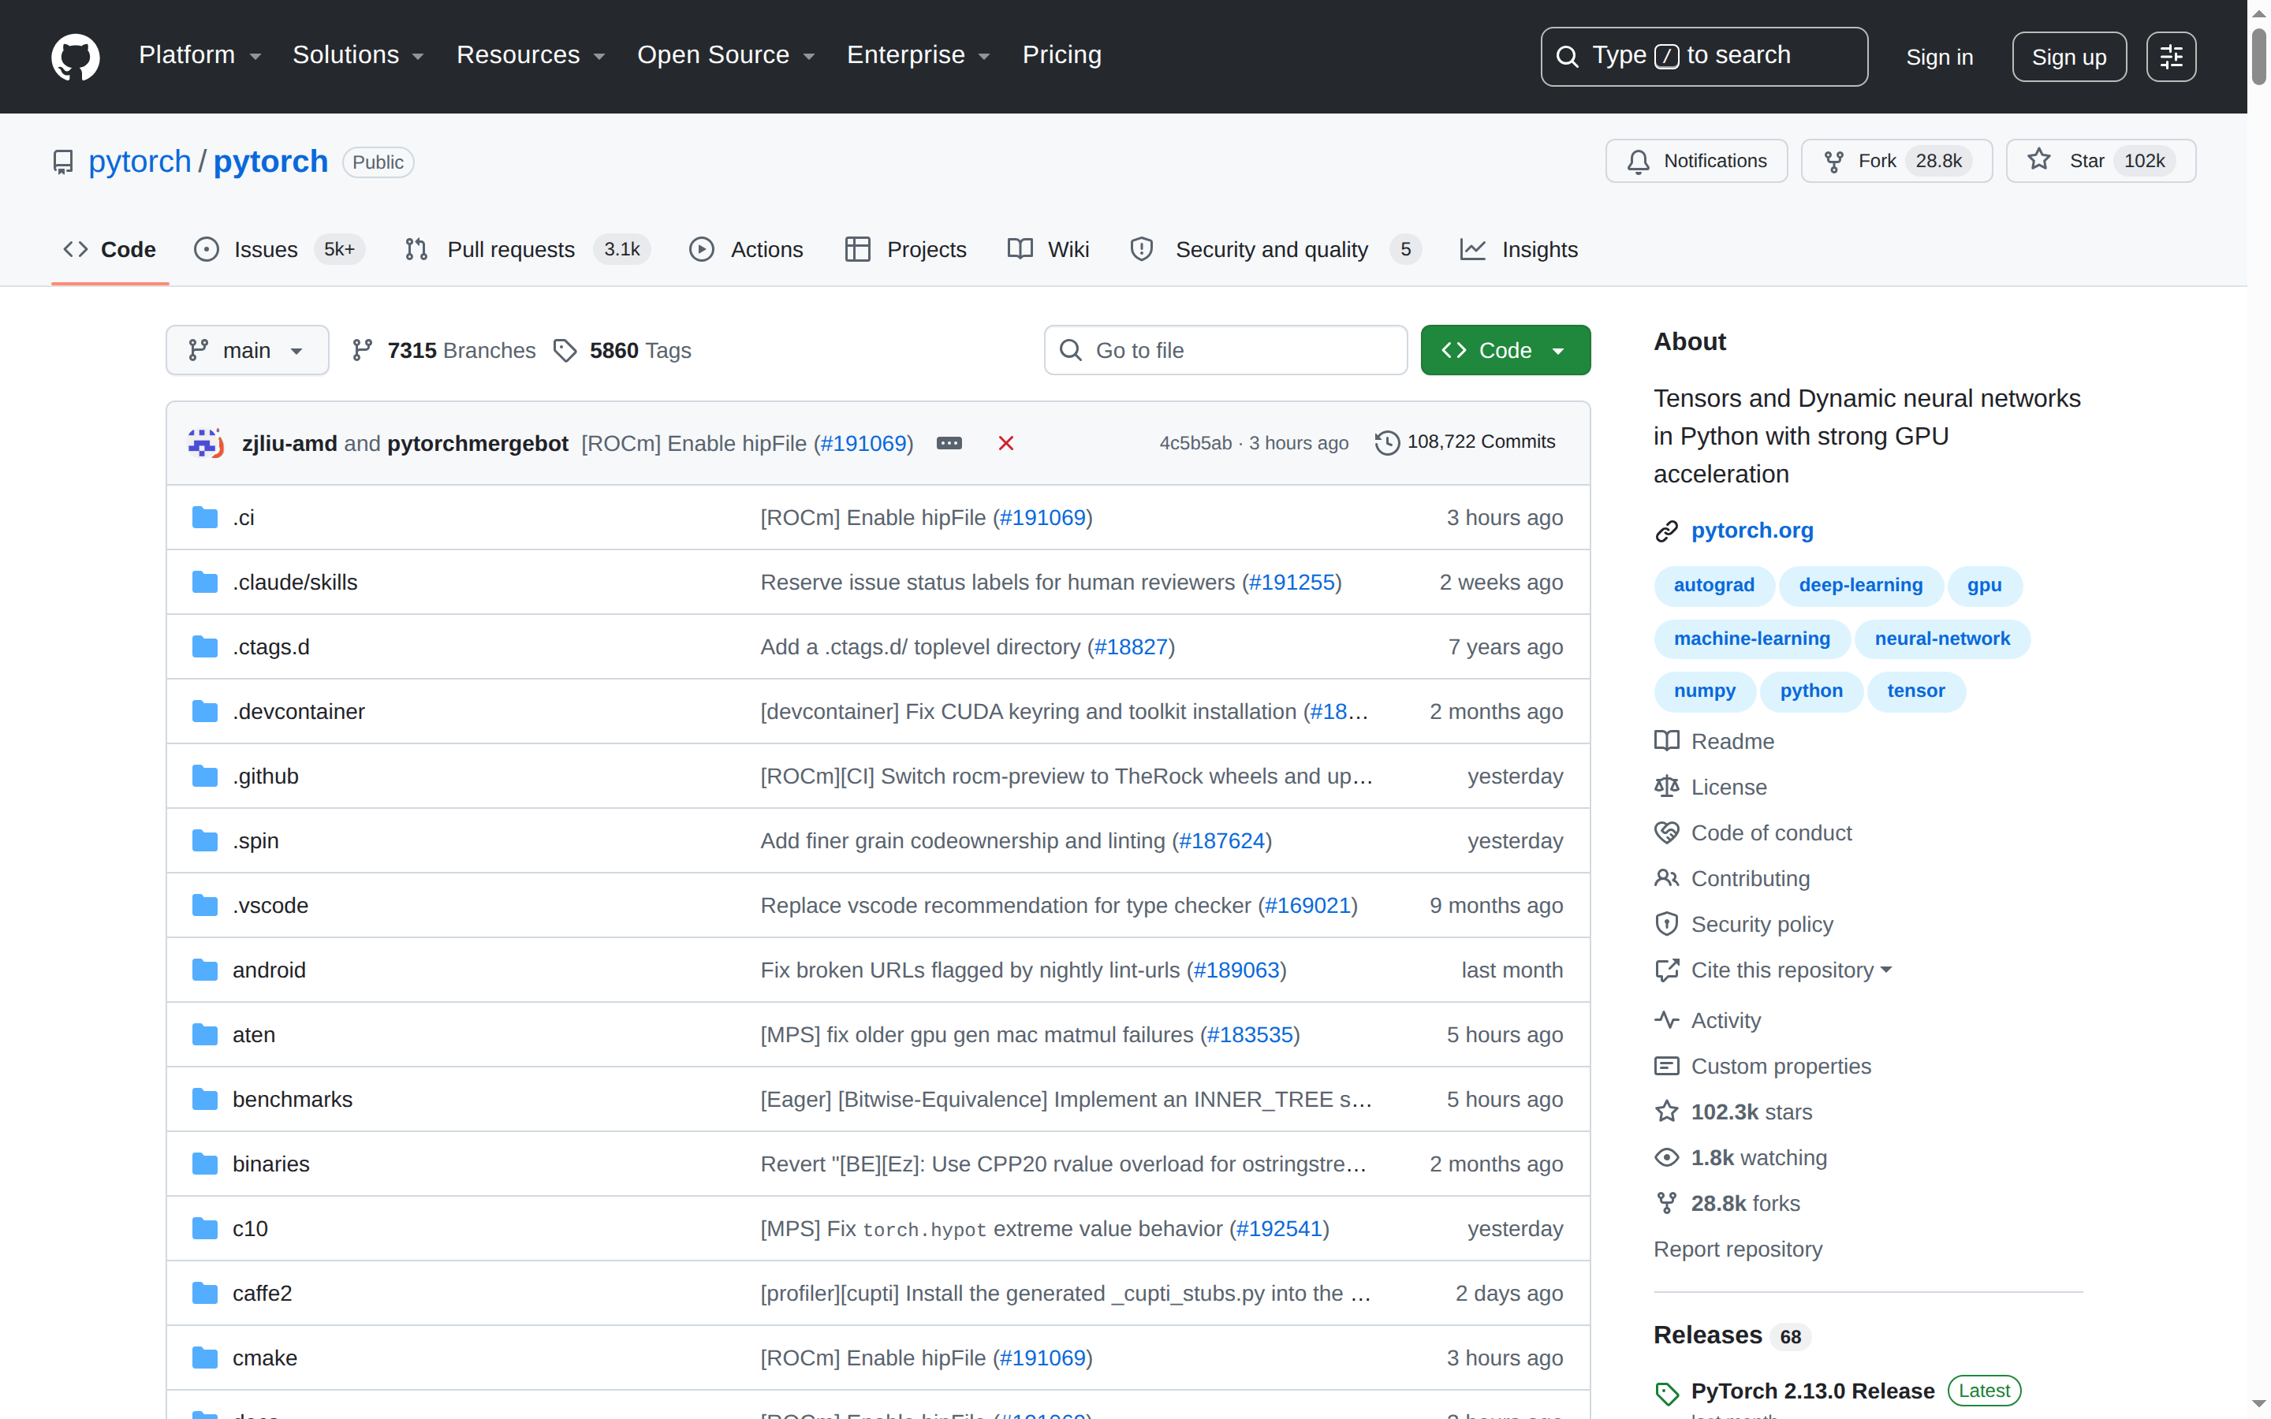Viewport: 2271px width, 1419px height.
Task: Click the repository icon before pytorch/pytorch
Action: pos(63,162)
